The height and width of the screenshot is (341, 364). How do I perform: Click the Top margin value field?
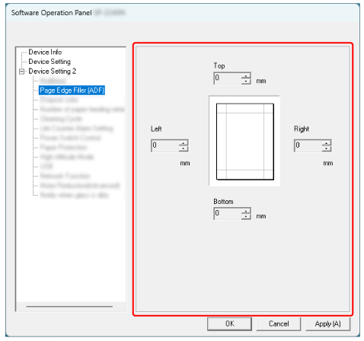tap(228, 78)
